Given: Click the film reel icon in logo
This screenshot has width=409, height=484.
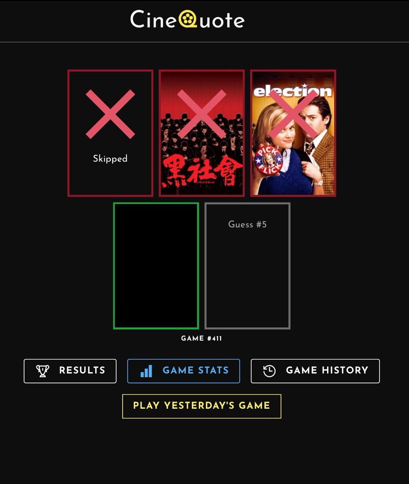Looking at the screenshot, I should click(187, 19).
